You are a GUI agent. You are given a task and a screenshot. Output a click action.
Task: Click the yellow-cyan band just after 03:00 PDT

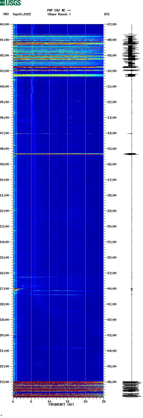pyautogui.click(x=58, y=75)
